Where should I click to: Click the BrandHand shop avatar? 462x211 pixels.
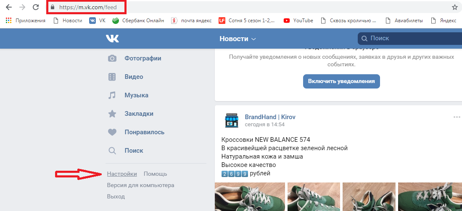click(x=232, y=120)
